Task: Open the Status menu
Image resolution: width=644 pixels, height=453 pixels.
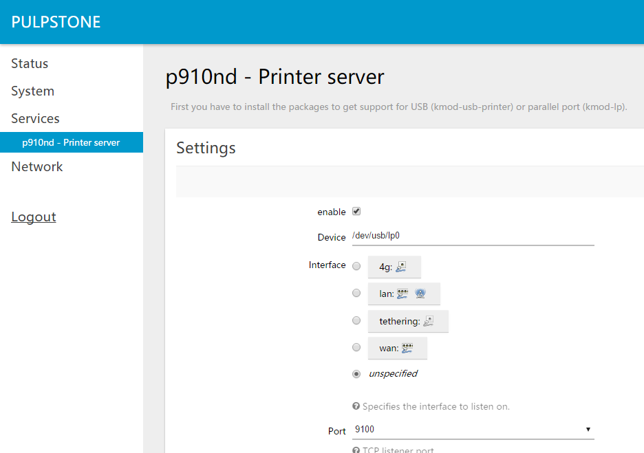Action: (30, 63)
